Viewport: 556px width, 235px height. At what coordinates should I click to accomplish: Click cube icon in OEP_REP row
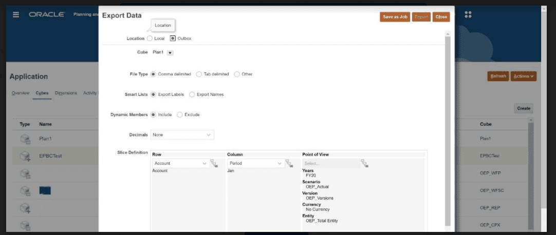(25, 208)
